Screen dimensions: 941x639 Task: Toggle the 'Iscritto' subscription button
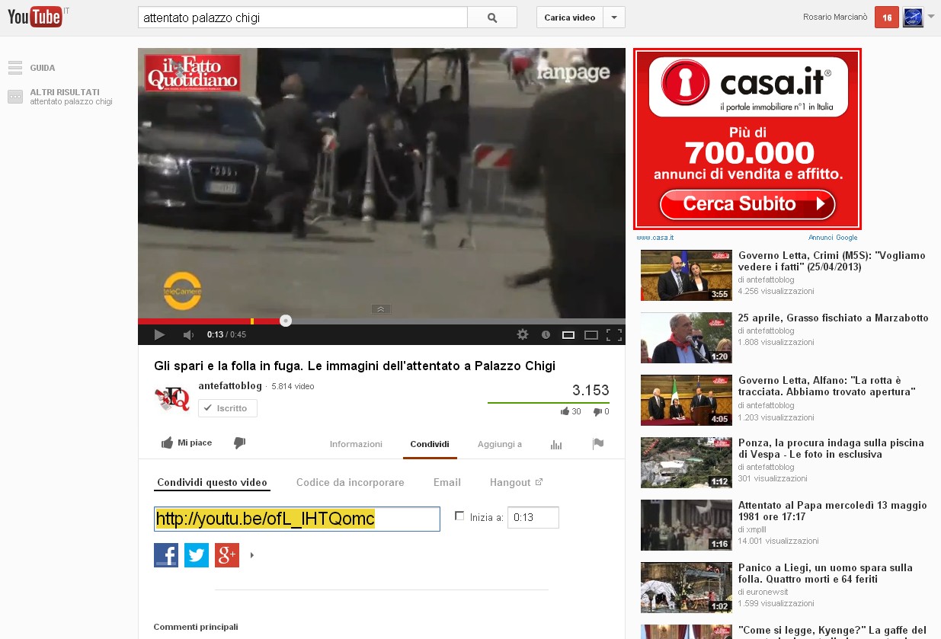pos(228,408)
